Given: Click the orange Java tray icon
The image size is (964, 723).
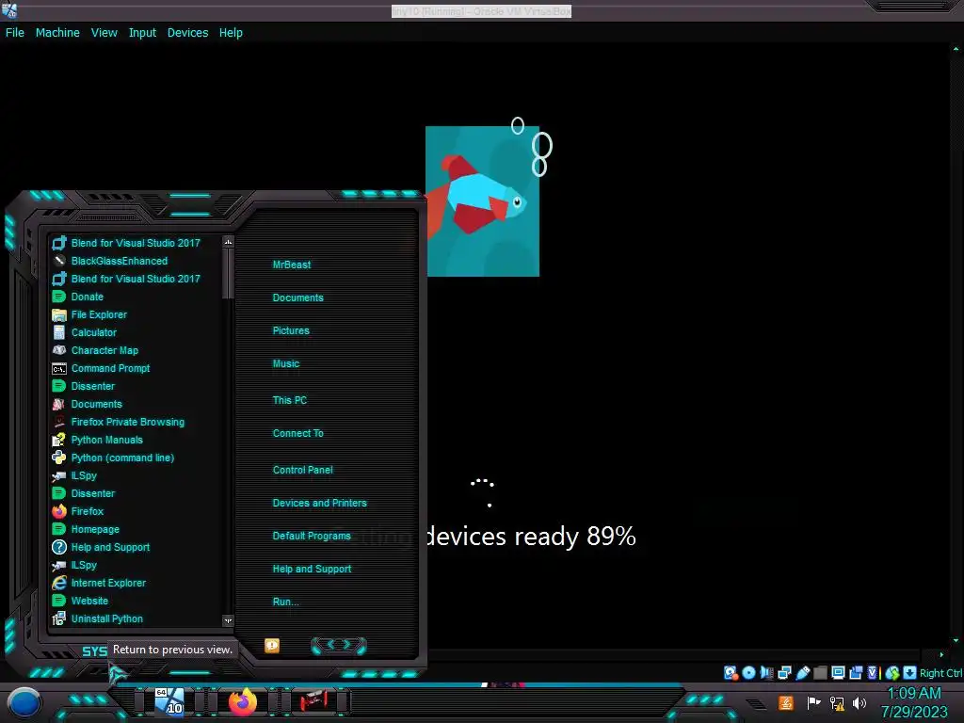Looking at the screenshot, I should 786,702.
